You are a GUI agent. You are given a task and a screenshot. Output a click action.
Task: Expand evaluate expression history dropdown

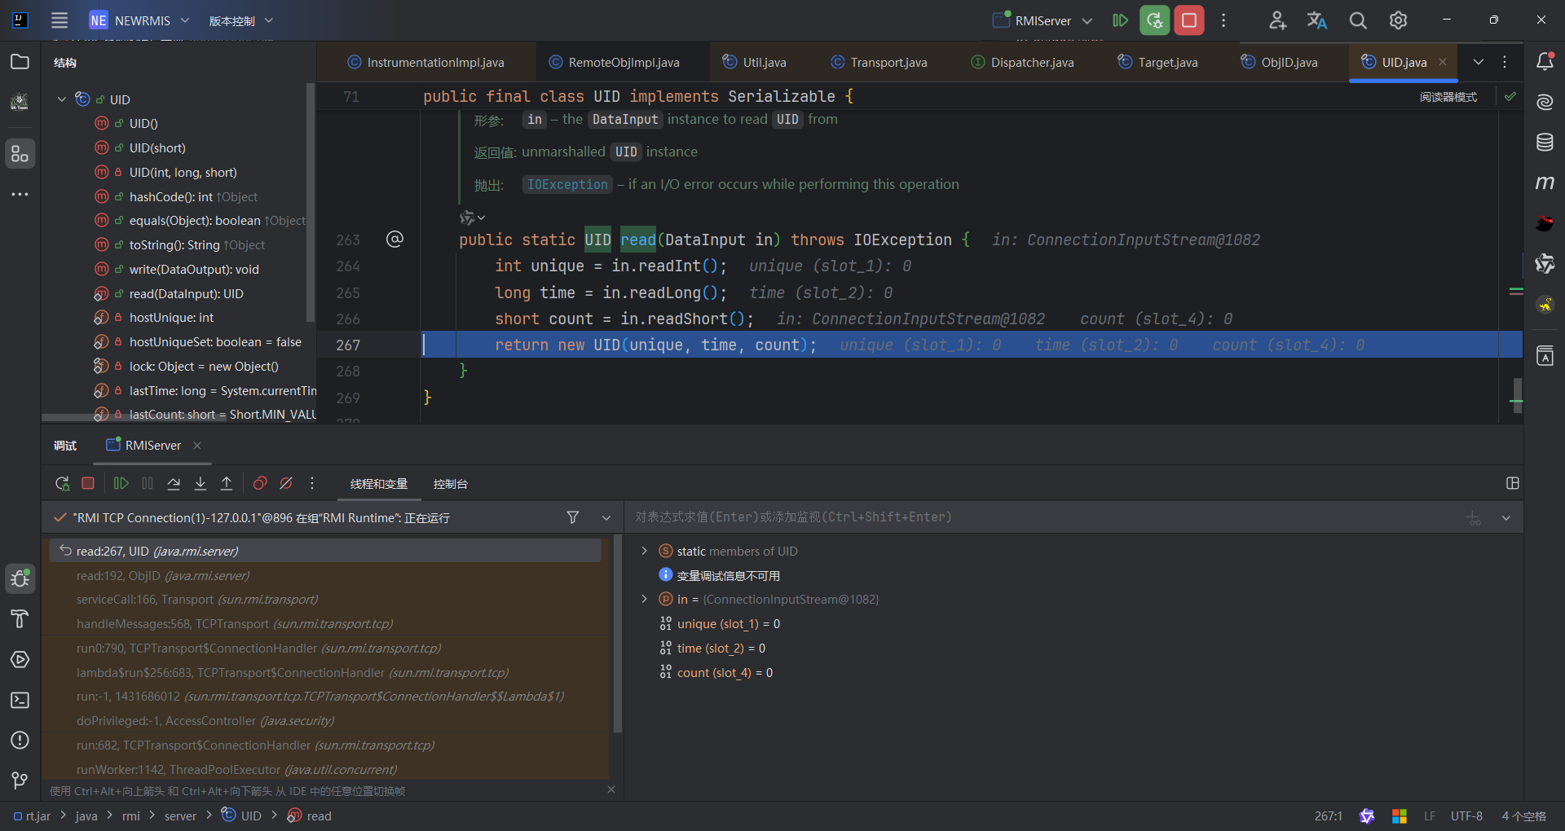pyautogui.click(x=1506, y=517)
